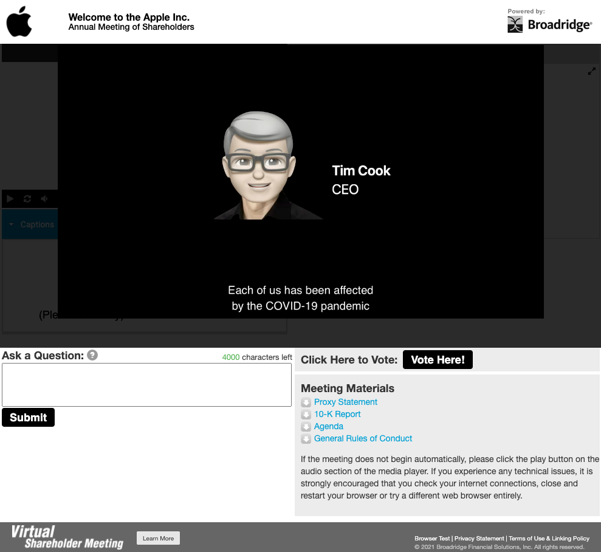This screenshot has height=552, width=601.
Task: Click the 'Tim Cook' name in video
Action: (x=361, y=171)
